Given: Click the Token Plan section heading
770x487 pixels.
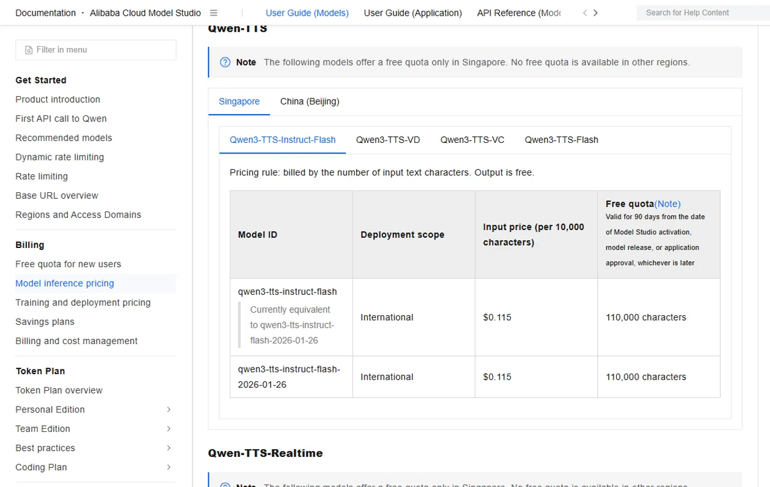Looking at the screenshot, I should pos(40,371).
